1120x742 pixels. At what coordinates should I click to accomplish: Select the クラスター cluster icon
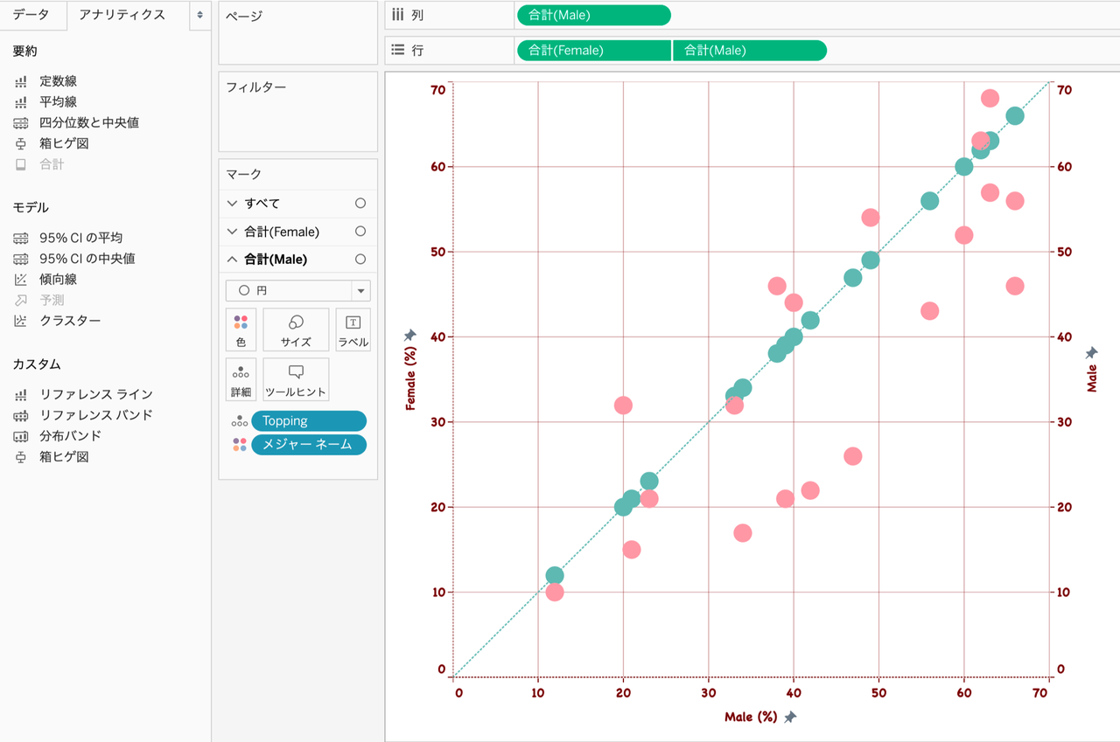tap(21, 321)
